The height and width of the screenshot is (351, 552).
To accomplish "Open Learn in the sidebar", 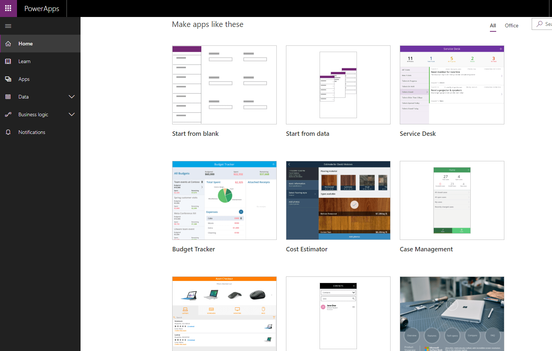I will pos(40,61).
